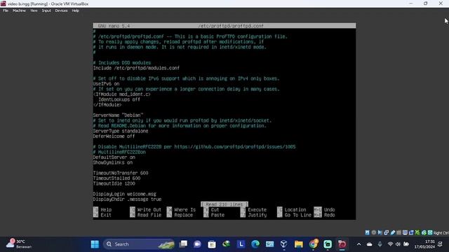Screen dimensions: 449x252
Task: Click the keyboard capture icon beside Right Ctrl
Action: point(430,232)
